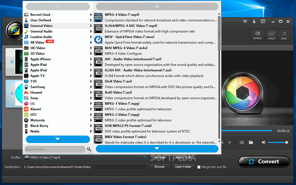296x185 pixels.
Task: Expand the Apple iPhone submenu arrow
Action: point(91,59)
